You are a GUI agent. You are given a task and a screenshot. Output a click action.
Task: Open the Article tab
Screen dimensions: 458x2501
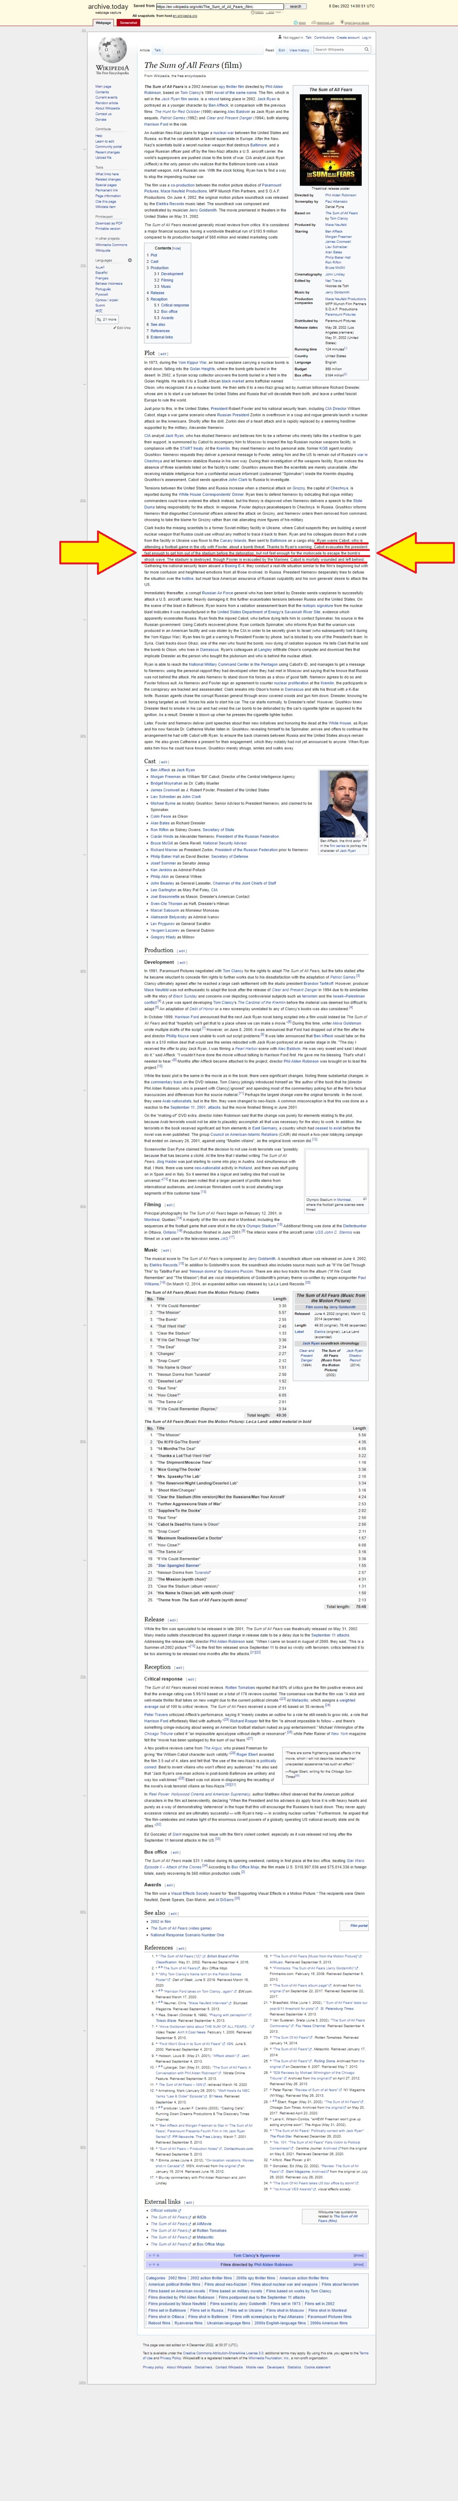pyautogui.click(x=145, y=50)
